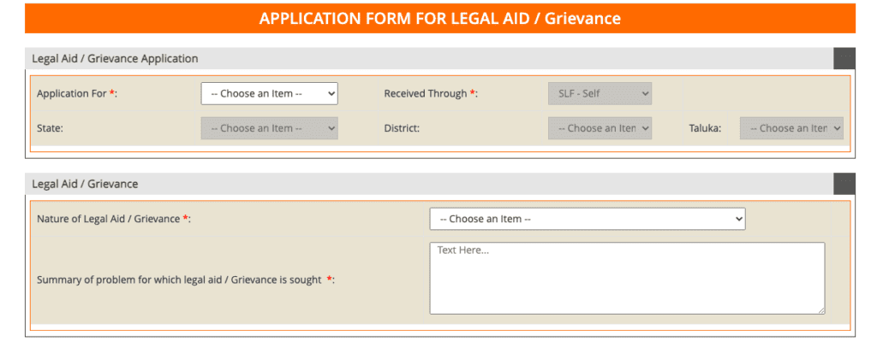
Task: Click the summary text box resize handle
Action: pyautogui.click(x=821, y=310)
